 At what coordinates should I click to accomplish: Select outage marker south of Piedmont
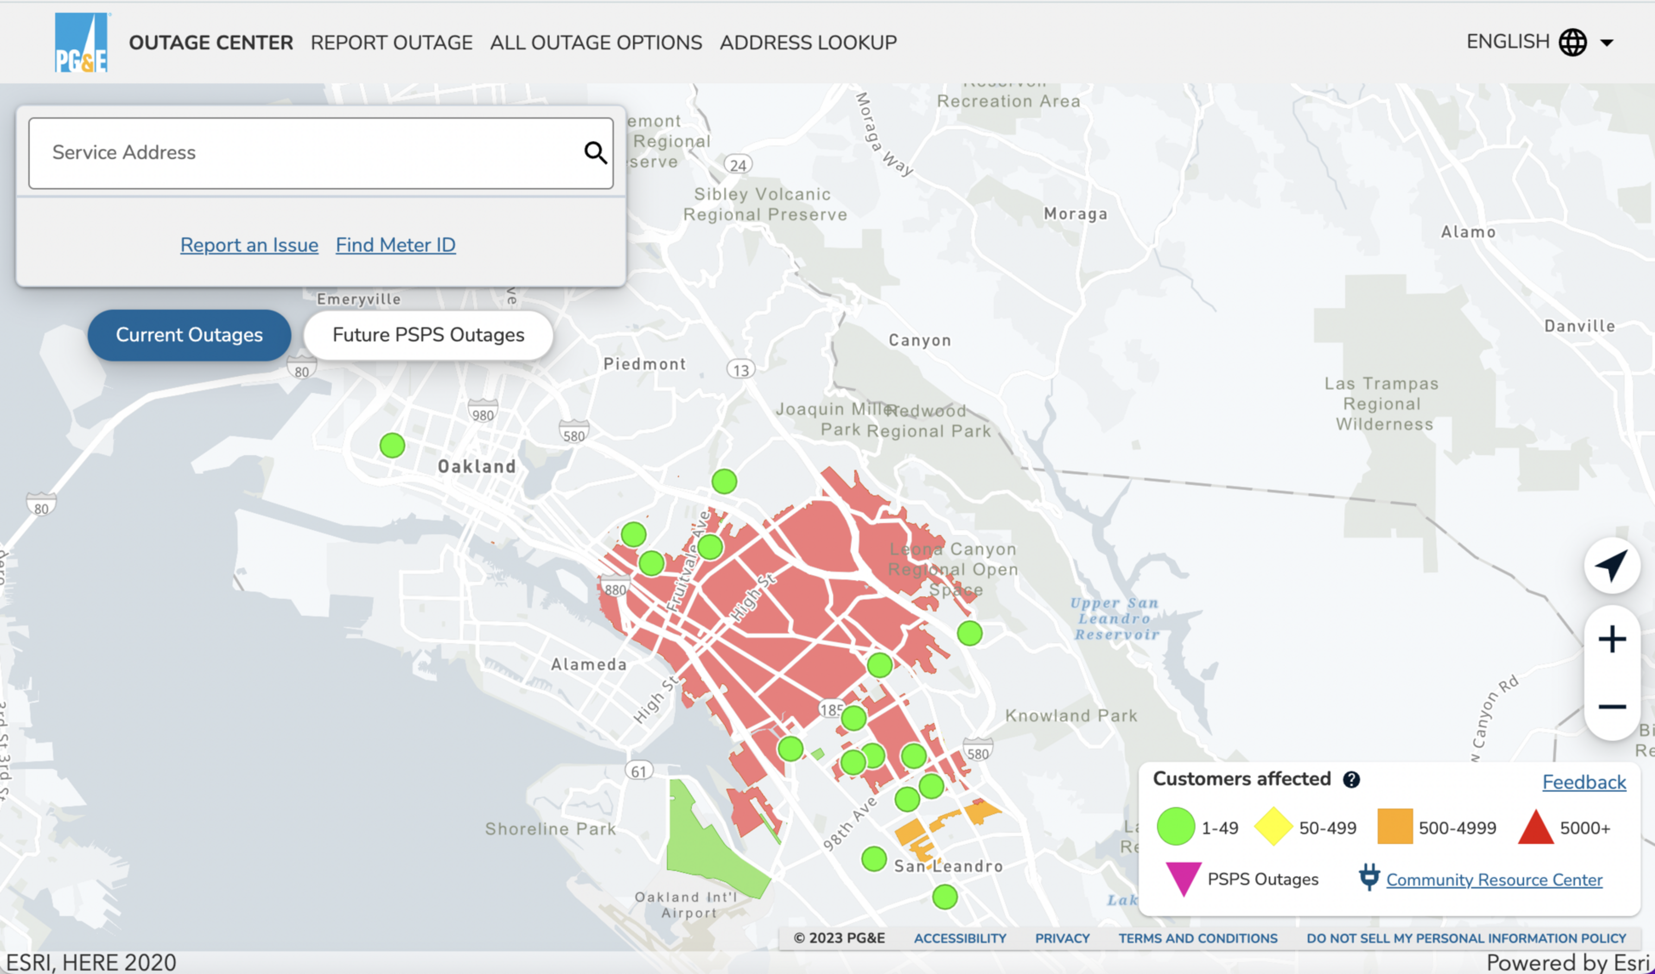click(724, 482)
